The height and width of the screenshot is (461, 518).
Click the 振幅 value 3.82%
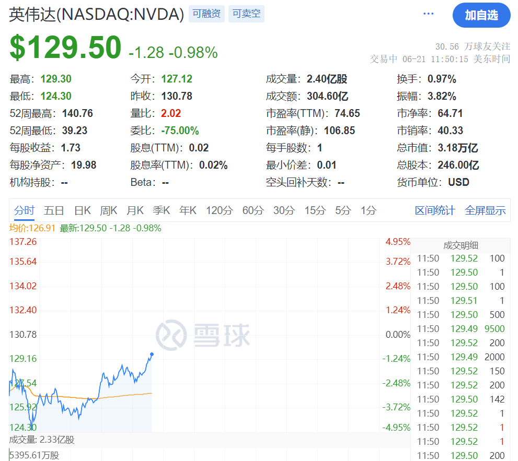tap(442, 96)
